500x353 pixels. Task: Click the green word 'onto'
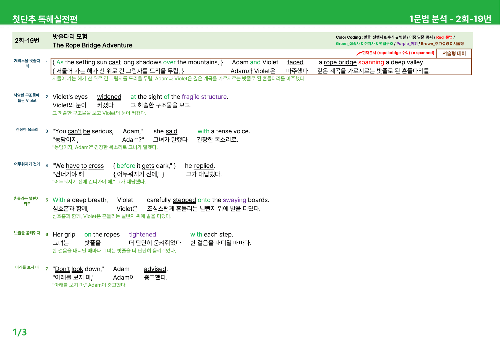[x=204, y=200]
